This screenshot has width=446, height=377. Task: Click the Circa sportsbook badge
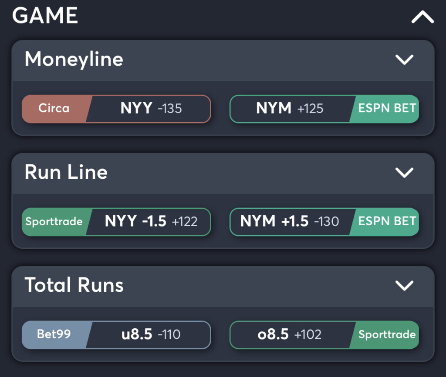pos(55,109)
